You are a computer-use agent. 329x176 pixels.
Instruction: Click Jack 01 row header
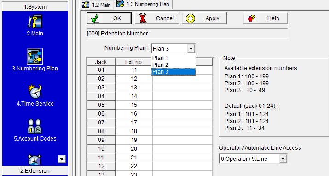coord(101,70)
